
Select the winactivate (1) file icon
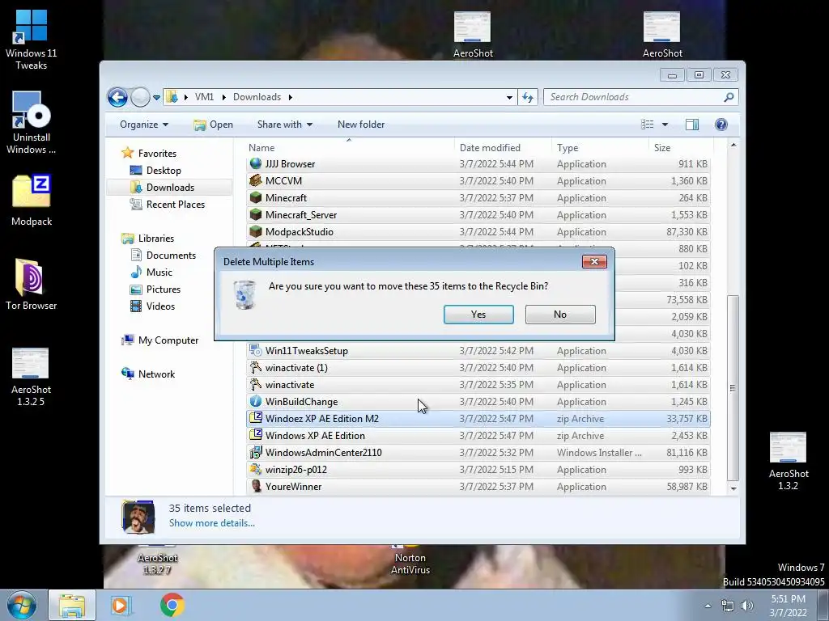pos(256,368)
